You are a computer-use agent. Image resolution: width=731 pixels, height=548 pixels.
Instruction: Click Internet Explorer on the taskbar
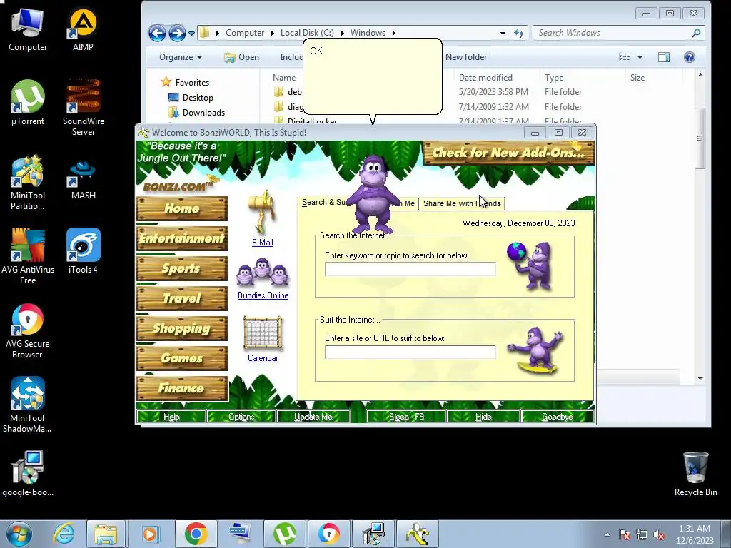coord(64,534)
